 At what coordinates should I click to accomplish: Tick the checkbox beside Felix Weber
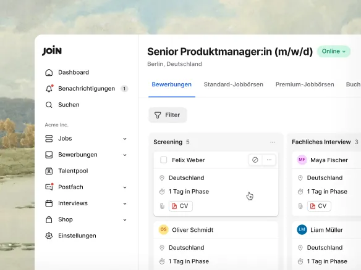tap(163, 160)
